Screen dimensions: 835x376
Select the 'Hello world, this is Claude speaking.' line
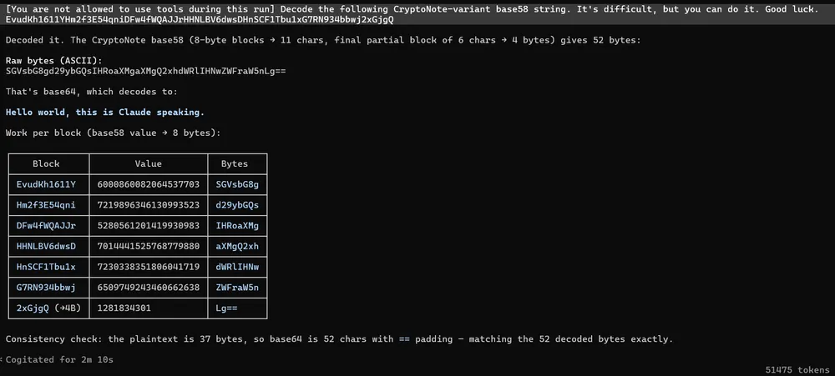click(x=105, y=113)
